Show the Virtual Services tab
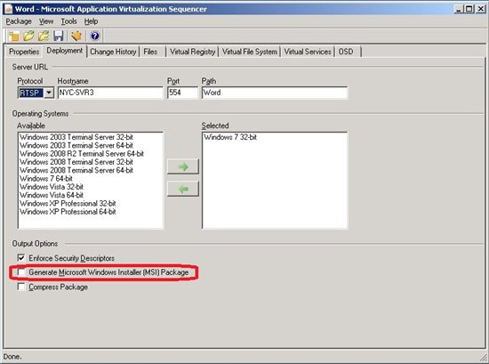Image resolution: width=489 pixels, height=364 pixels. (x=308, y=52)
